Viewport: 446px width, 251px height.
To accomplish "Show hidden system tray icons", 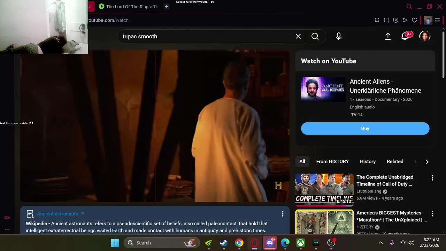I will pos(380,243).
